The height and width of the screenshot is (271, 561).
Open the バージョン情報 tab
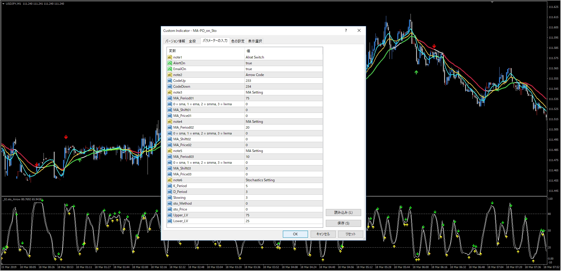[x=175, y=41]
